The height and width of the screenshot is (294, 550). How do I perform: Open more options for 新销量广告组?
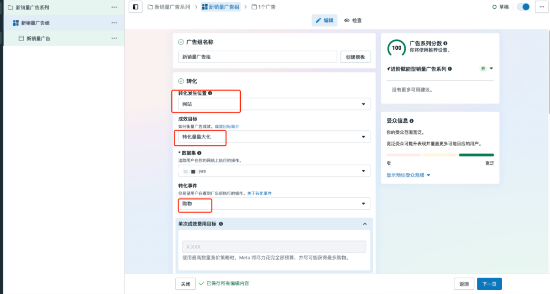(113, 23)
